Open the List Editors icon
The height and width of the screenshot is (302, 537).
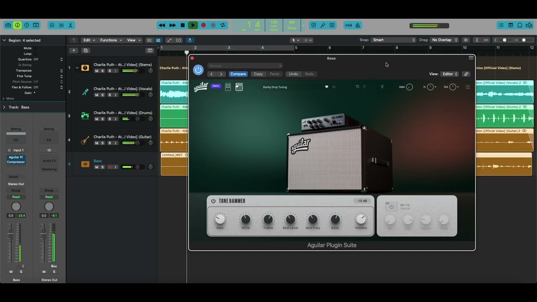point(501,25)
